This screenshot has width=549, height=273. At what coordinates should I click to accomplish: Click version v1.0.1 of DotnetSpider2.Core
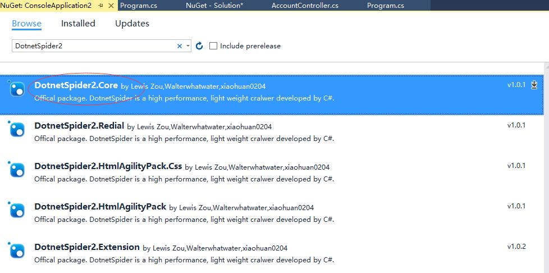coord(516,84)
